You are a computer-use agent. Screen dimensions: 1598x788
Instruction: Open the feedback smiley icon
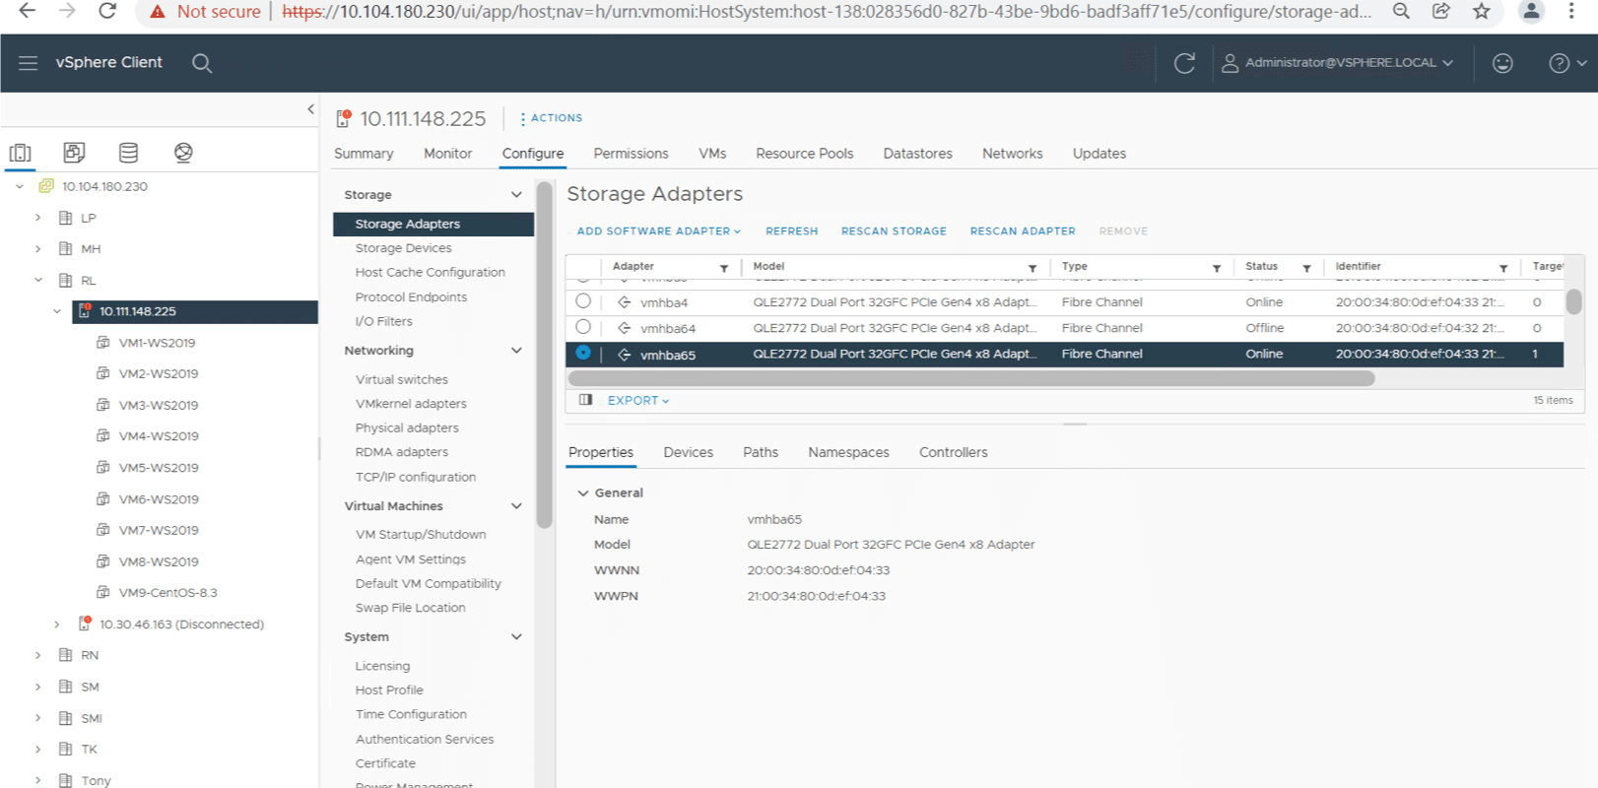point(1502,63)
